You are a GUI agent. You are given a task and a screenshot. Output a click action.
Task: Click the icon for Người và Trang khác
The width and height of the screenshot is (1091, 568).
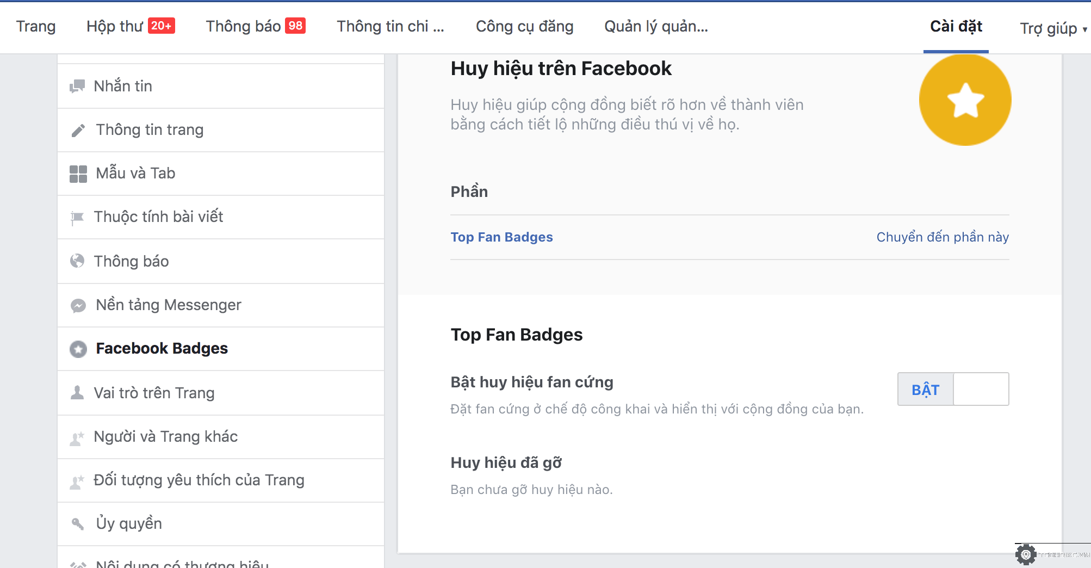point(77,437)
